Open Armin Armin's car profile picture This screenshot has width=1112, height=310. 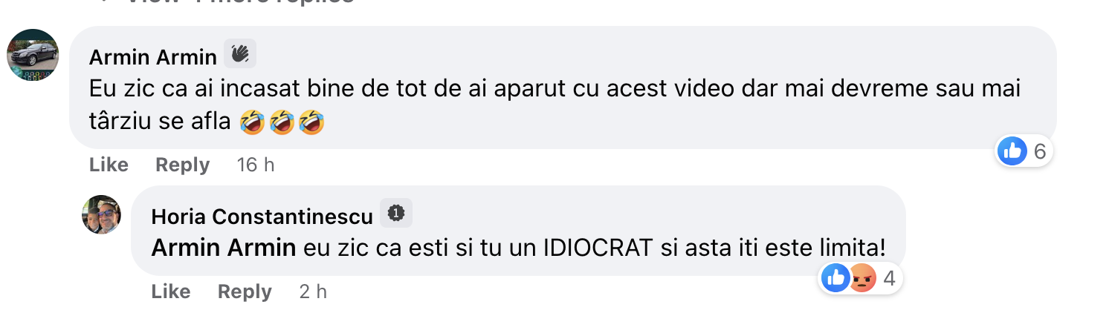[33, 56]
